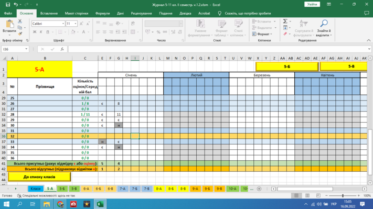
Task: Toggle underline (П) formatting
Action: [x=48, y=32]
